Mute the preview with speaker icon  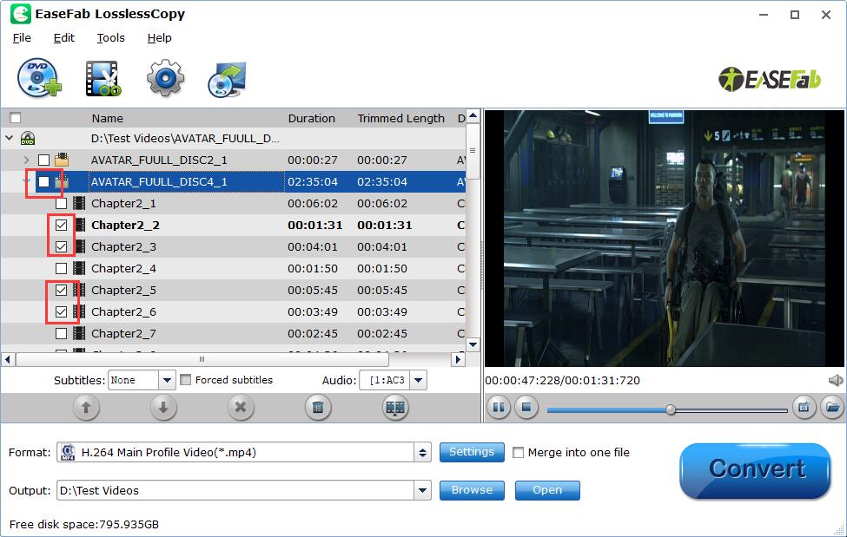(835, 381)
